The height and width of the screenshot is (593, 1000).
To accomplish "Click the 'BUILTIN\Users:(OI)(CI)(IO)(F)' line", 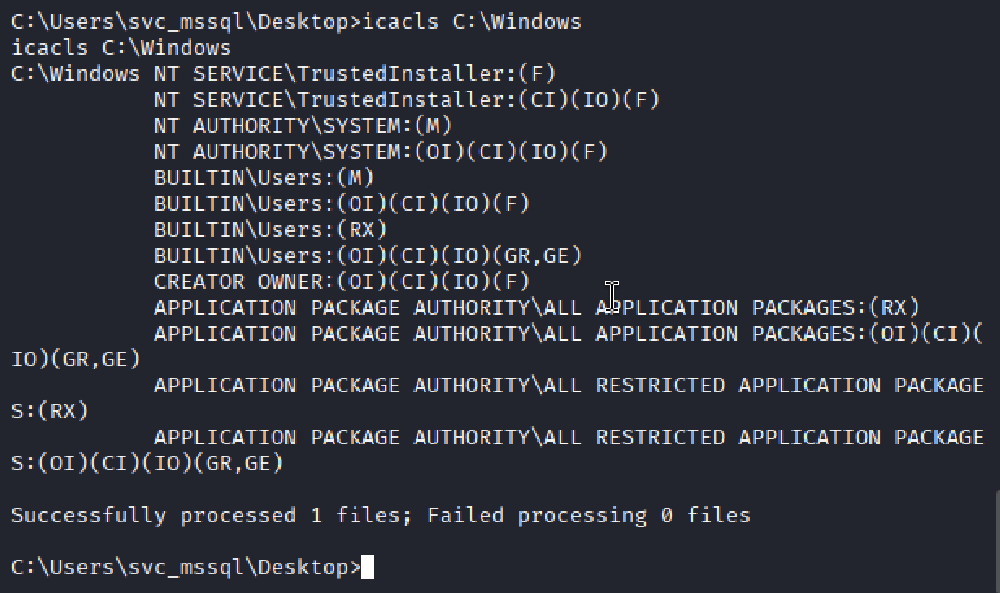I will (x=342, y=203).
